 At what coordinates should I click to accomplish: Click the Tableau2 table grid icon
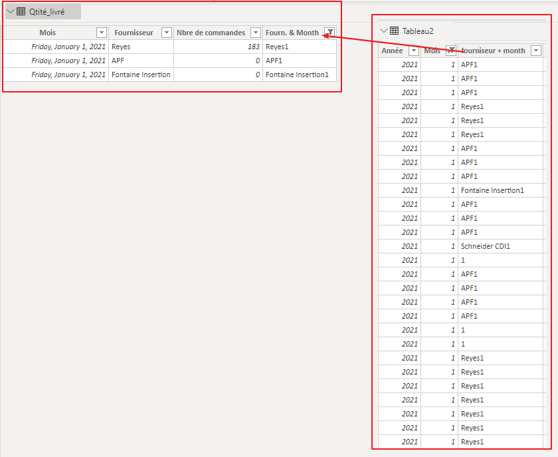[x=394, y=31]
